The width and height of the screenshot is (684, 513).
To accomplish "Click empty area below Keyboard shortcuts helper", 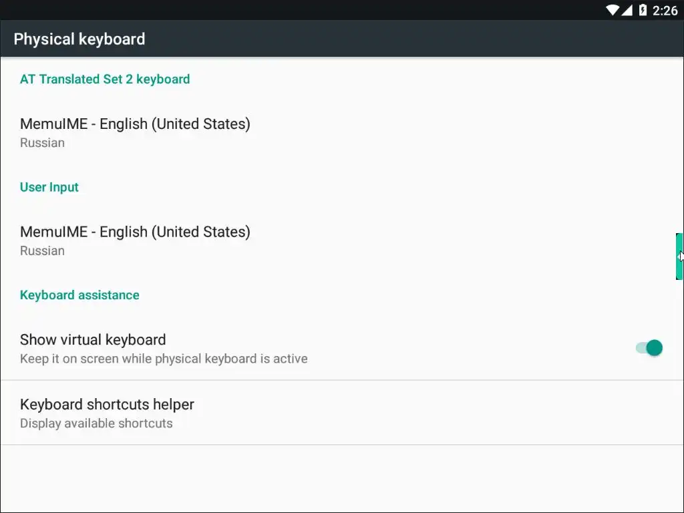I will [x=342, y=478].
